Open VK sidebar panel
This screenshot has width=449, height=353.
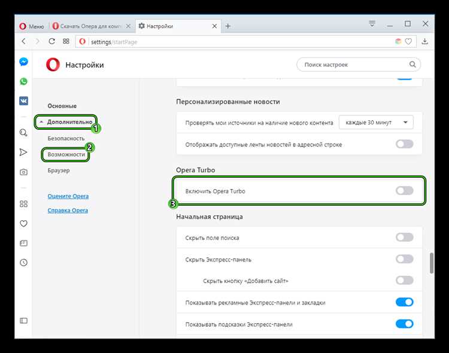pyautogui.click(x=23, y=101)
